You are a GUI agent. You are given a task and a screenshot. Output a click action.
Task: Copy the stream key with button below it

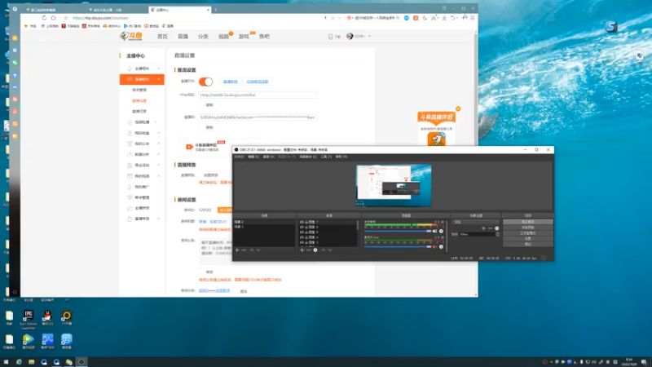coord(209,127)
